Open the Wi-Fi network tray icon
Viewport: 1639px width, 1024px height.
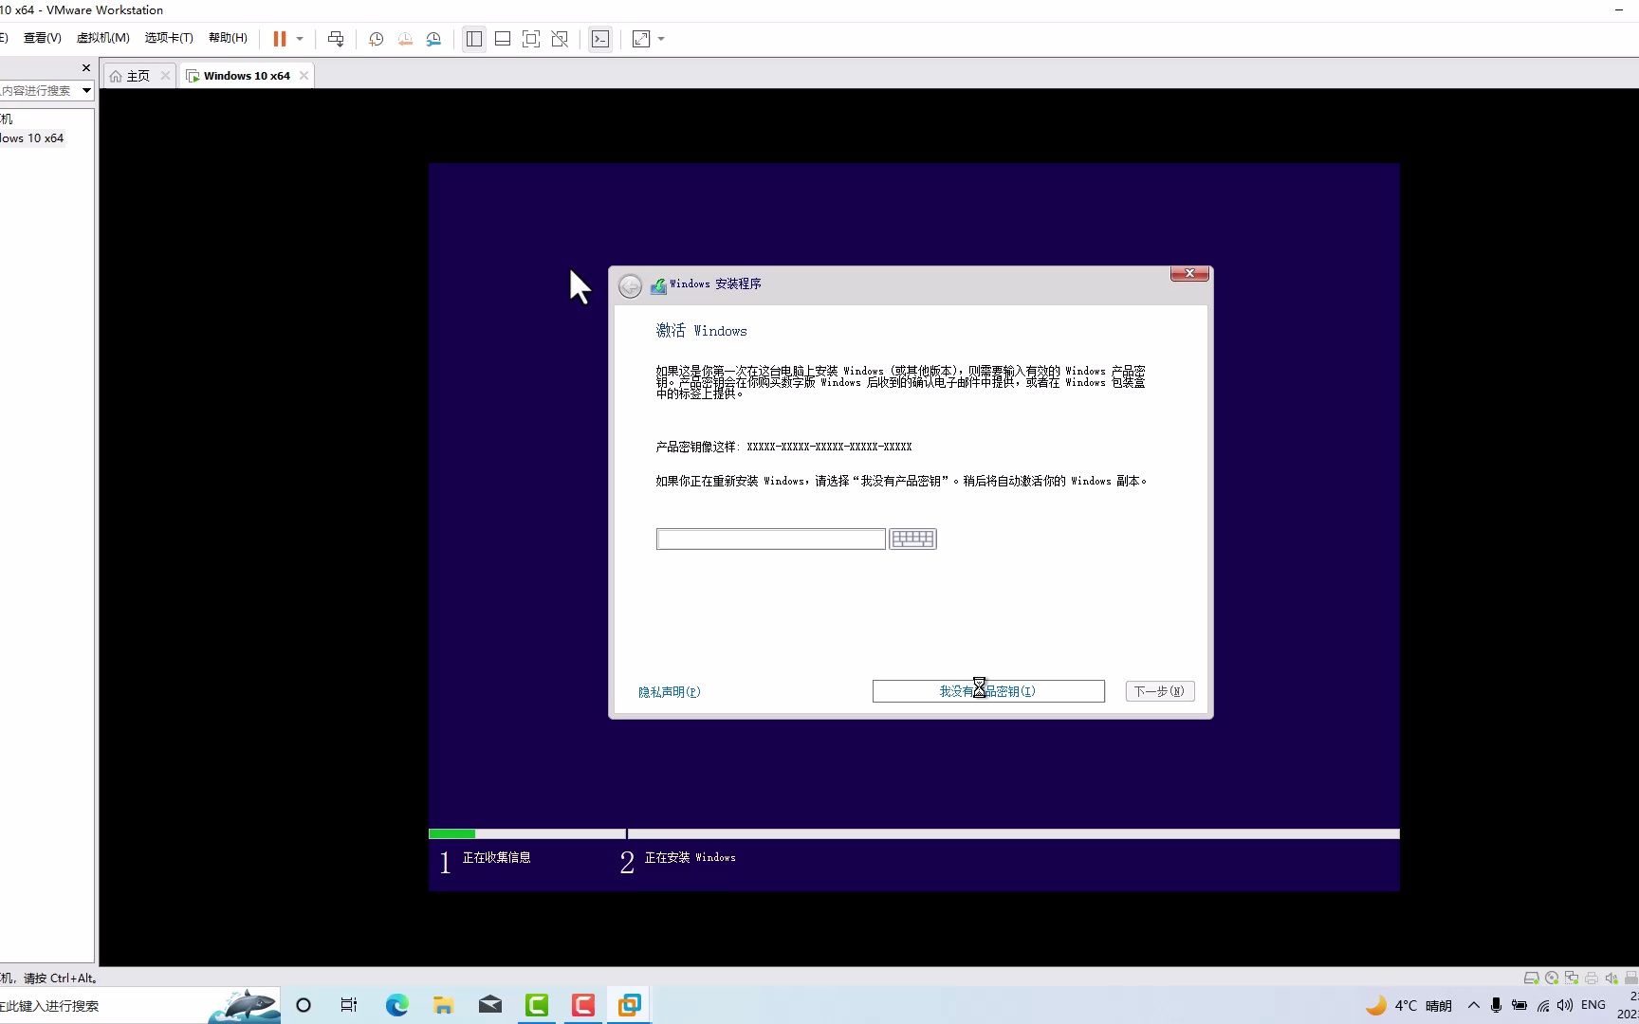(1543, 1005)
